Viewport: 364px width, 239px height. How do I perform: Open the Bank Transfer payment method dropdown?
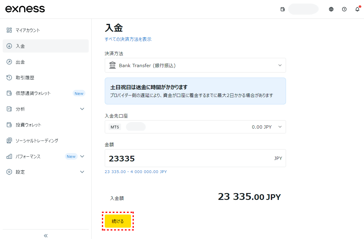195,65
